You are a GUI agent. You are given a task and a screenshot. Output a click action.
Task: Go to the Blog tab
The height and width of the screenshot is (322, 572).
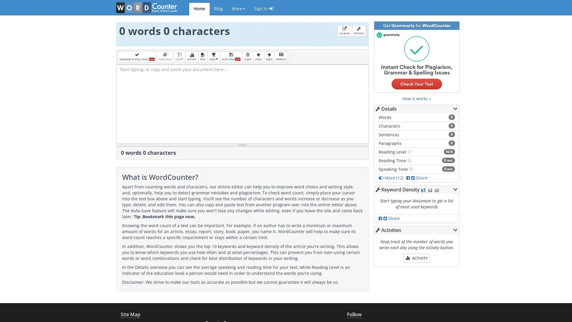[219, 9]
